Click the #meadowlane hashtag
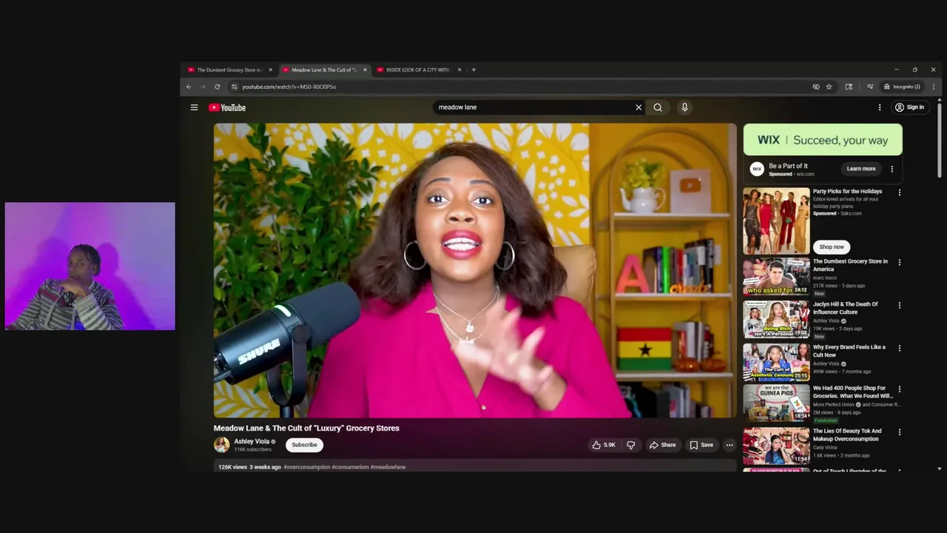947x533 pixels. click(388, 467)
